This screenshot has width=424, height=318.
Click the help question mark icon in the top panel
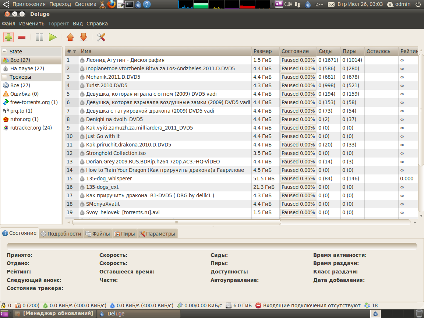(x=146, y=4)
